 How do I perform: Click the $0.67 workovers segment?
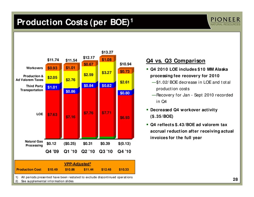click(x=88, y=64)
